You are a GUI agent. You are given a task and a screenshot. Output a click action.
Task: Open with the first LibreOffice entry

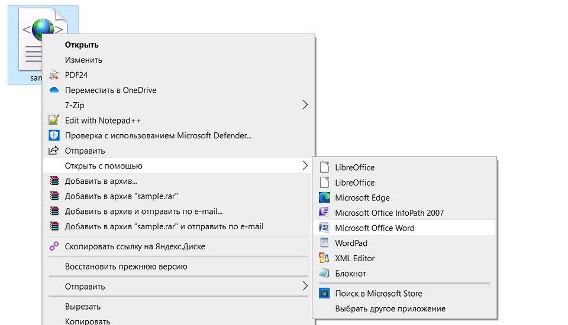[x=404, y=168]
